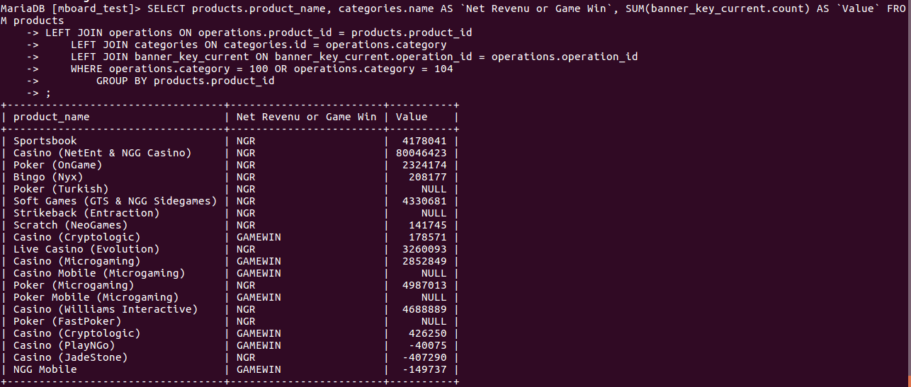
Task: Select the Scratch (NeoGames) product name
Action: [71, 225]
